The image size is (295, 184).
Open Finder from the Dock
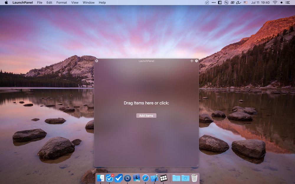pyautogui.click(x=101, y=178)
